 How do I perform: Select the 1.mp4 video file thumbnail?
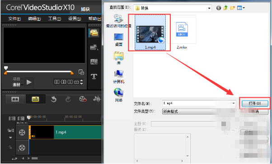tap(150, 32)
